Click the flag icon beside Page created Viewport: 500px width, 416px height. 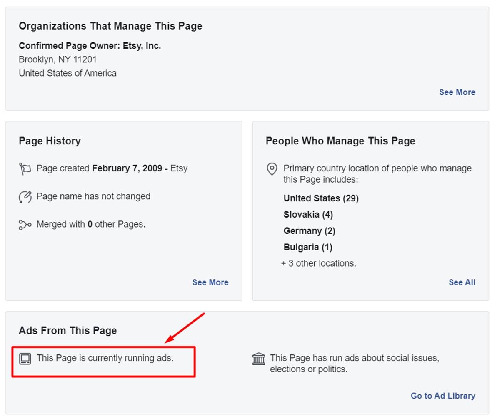(x=25, y=169)
